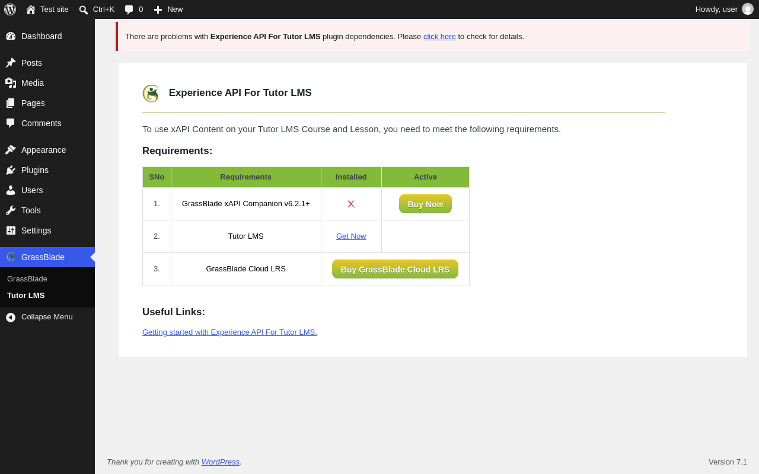Click the Collapse Menu label
Screen dimensions: 759x474
click(x=47, y=316)
